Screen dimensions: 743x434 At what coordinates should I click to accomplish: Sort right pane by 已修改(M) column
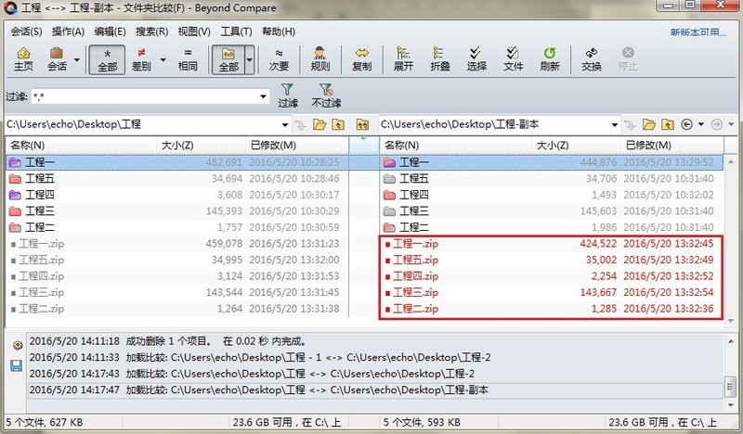point(671,145)
